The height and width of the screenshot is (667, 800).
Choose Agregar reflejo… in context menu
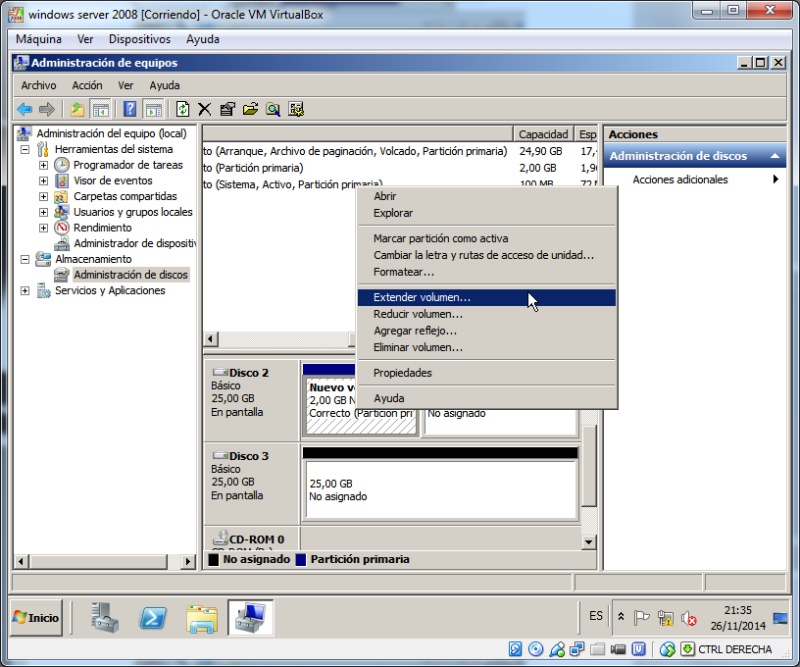[x=486, y=331]
